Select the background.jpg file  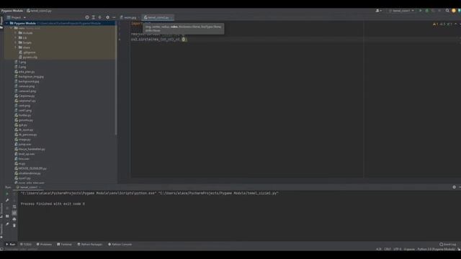[x=27, y=81]
